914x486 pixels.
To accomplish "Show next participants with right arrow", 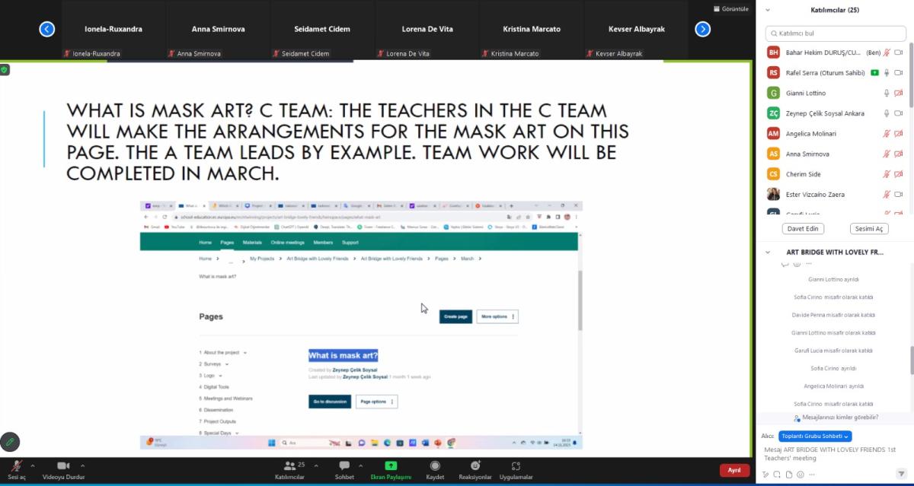I will tap(702, 29).
